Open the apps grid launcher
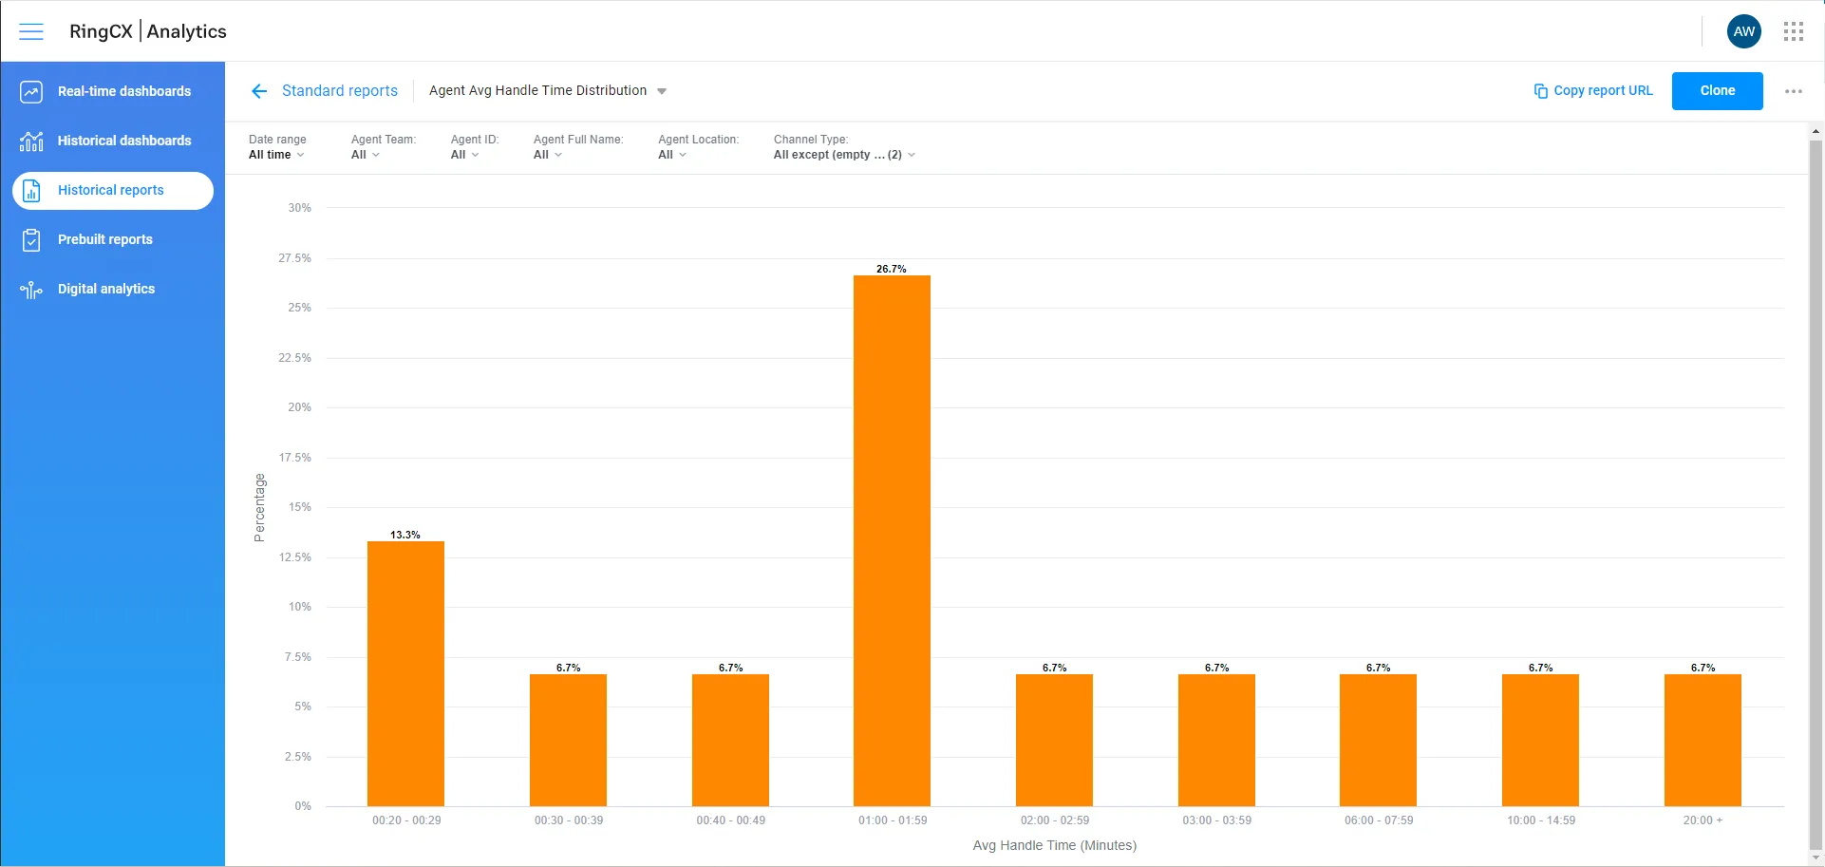Image resolution: width=1825 pixels, height=867 pixels. (x=1794, y=30)
